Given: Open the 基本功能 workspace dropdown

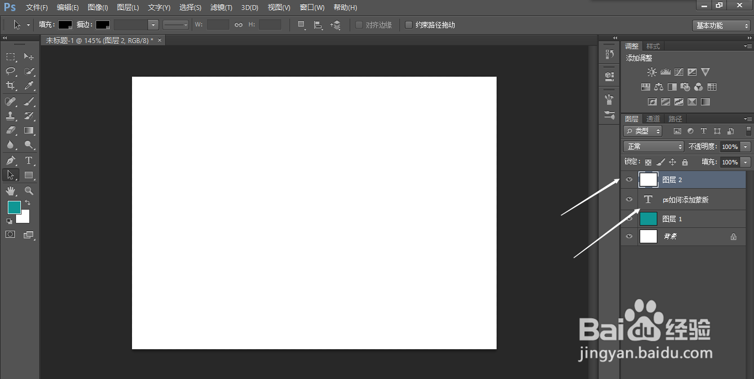Looking at the screenshot, I should coord(721,25).
